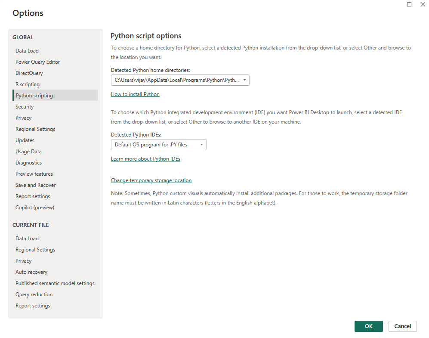429x338 pixels.
Task: Click Change temporary storage location link
Action: (151, 180)
